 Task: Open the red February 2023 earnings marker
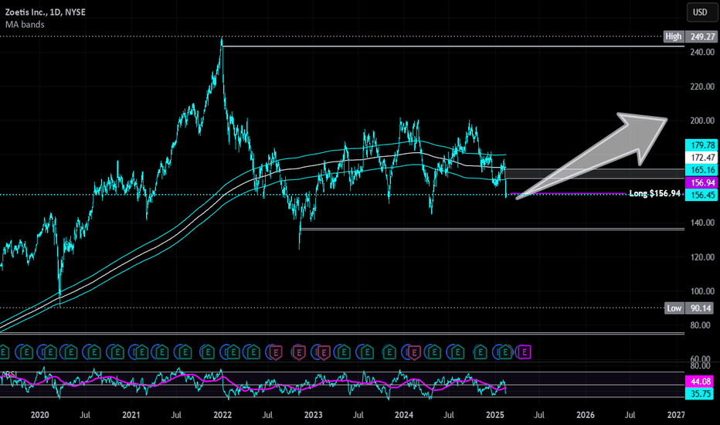[324, 352]
